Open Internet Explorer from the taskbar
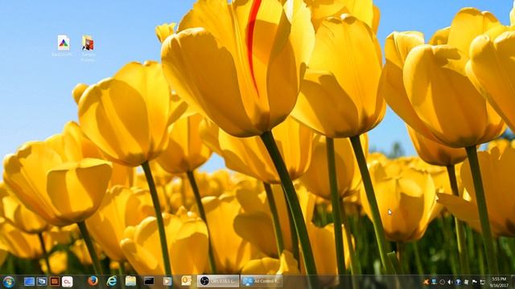The height and width of the screenshot is (289, 515). coord(112,281)
